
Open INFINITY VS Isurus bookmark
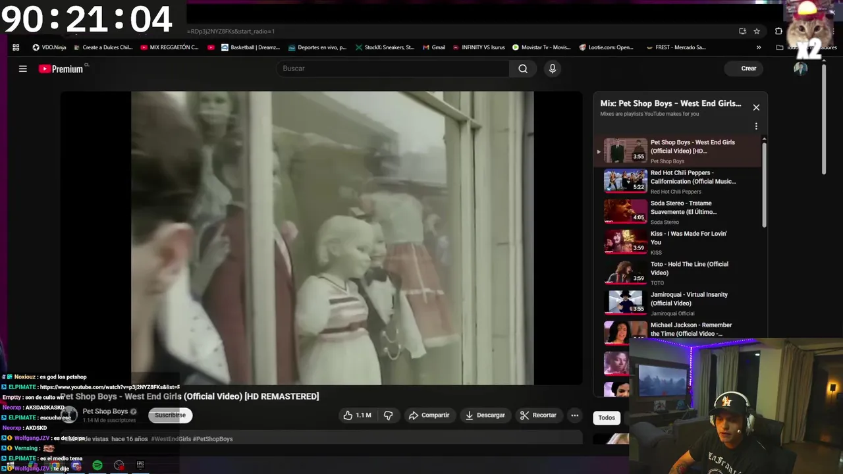(x=479, y=47)
